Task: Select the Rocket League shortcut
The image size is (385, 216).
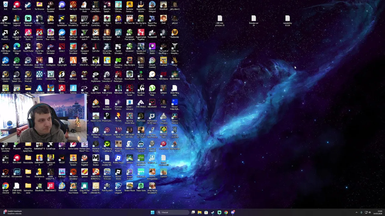Action: [118, 188]
